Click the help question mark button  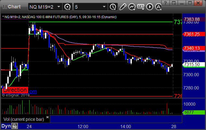point(165,3)
